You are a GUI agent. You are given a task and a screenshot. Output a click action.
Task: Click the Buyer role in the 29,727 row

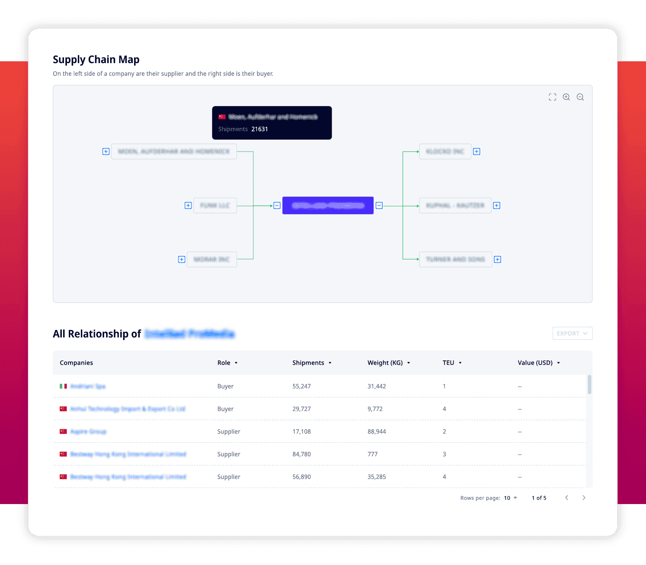click(225, 409)
